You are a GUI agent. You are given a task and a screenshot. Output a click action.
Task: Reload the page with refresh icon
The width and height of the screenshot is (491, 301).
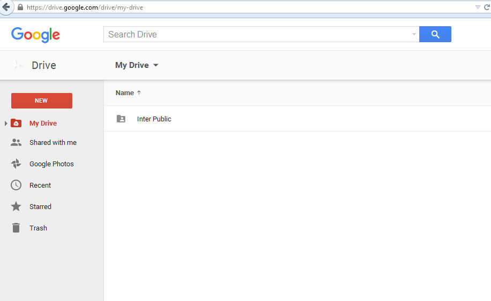coord(487,7)
